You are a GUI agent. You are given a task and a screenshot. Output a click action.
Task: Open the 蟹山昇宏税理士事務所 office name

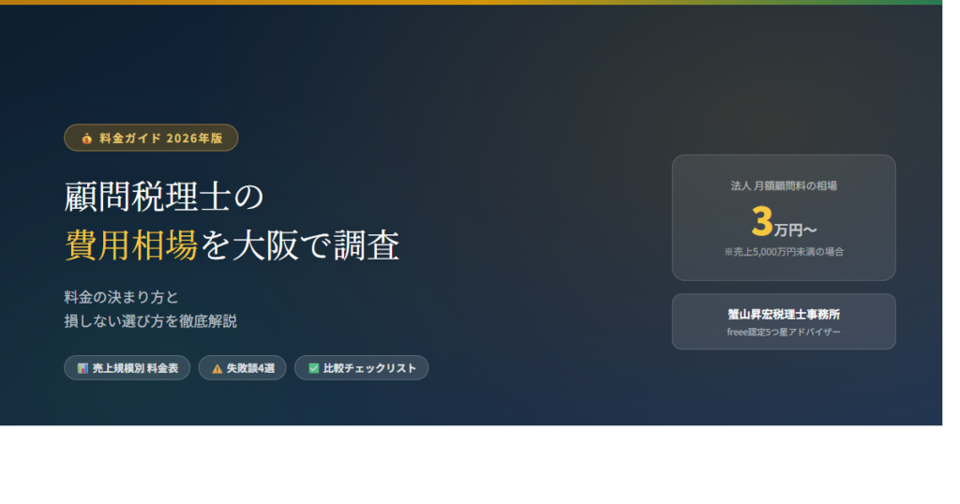tap(784, 315)
